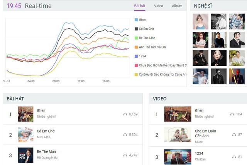Toggle the Ghen blue legend swatch
Viewport: 247px width, 165px height.
coord(136,20)
